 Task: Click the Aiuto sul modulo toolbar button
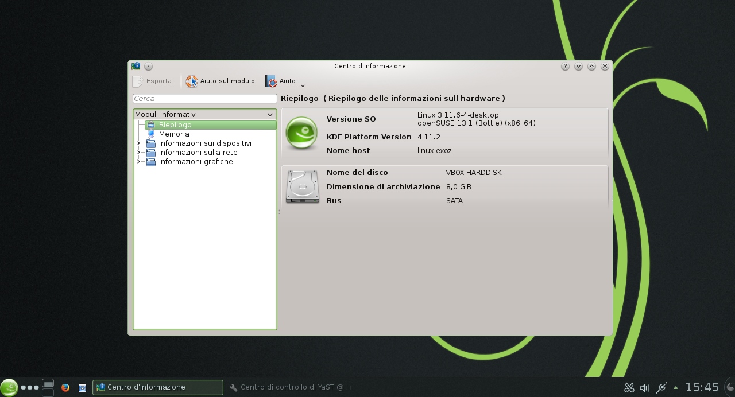220,81
